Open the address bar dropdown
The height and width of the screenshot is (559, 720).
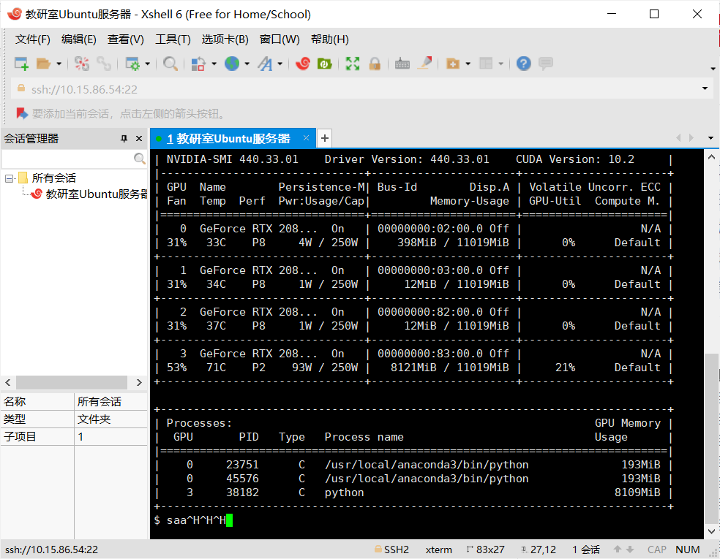[703, 88]
